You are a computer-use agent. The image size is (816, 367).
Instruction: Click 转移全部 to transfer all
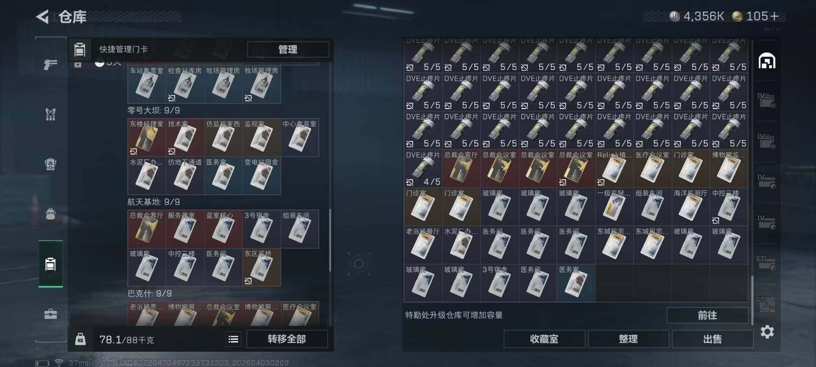click(287, 339)
